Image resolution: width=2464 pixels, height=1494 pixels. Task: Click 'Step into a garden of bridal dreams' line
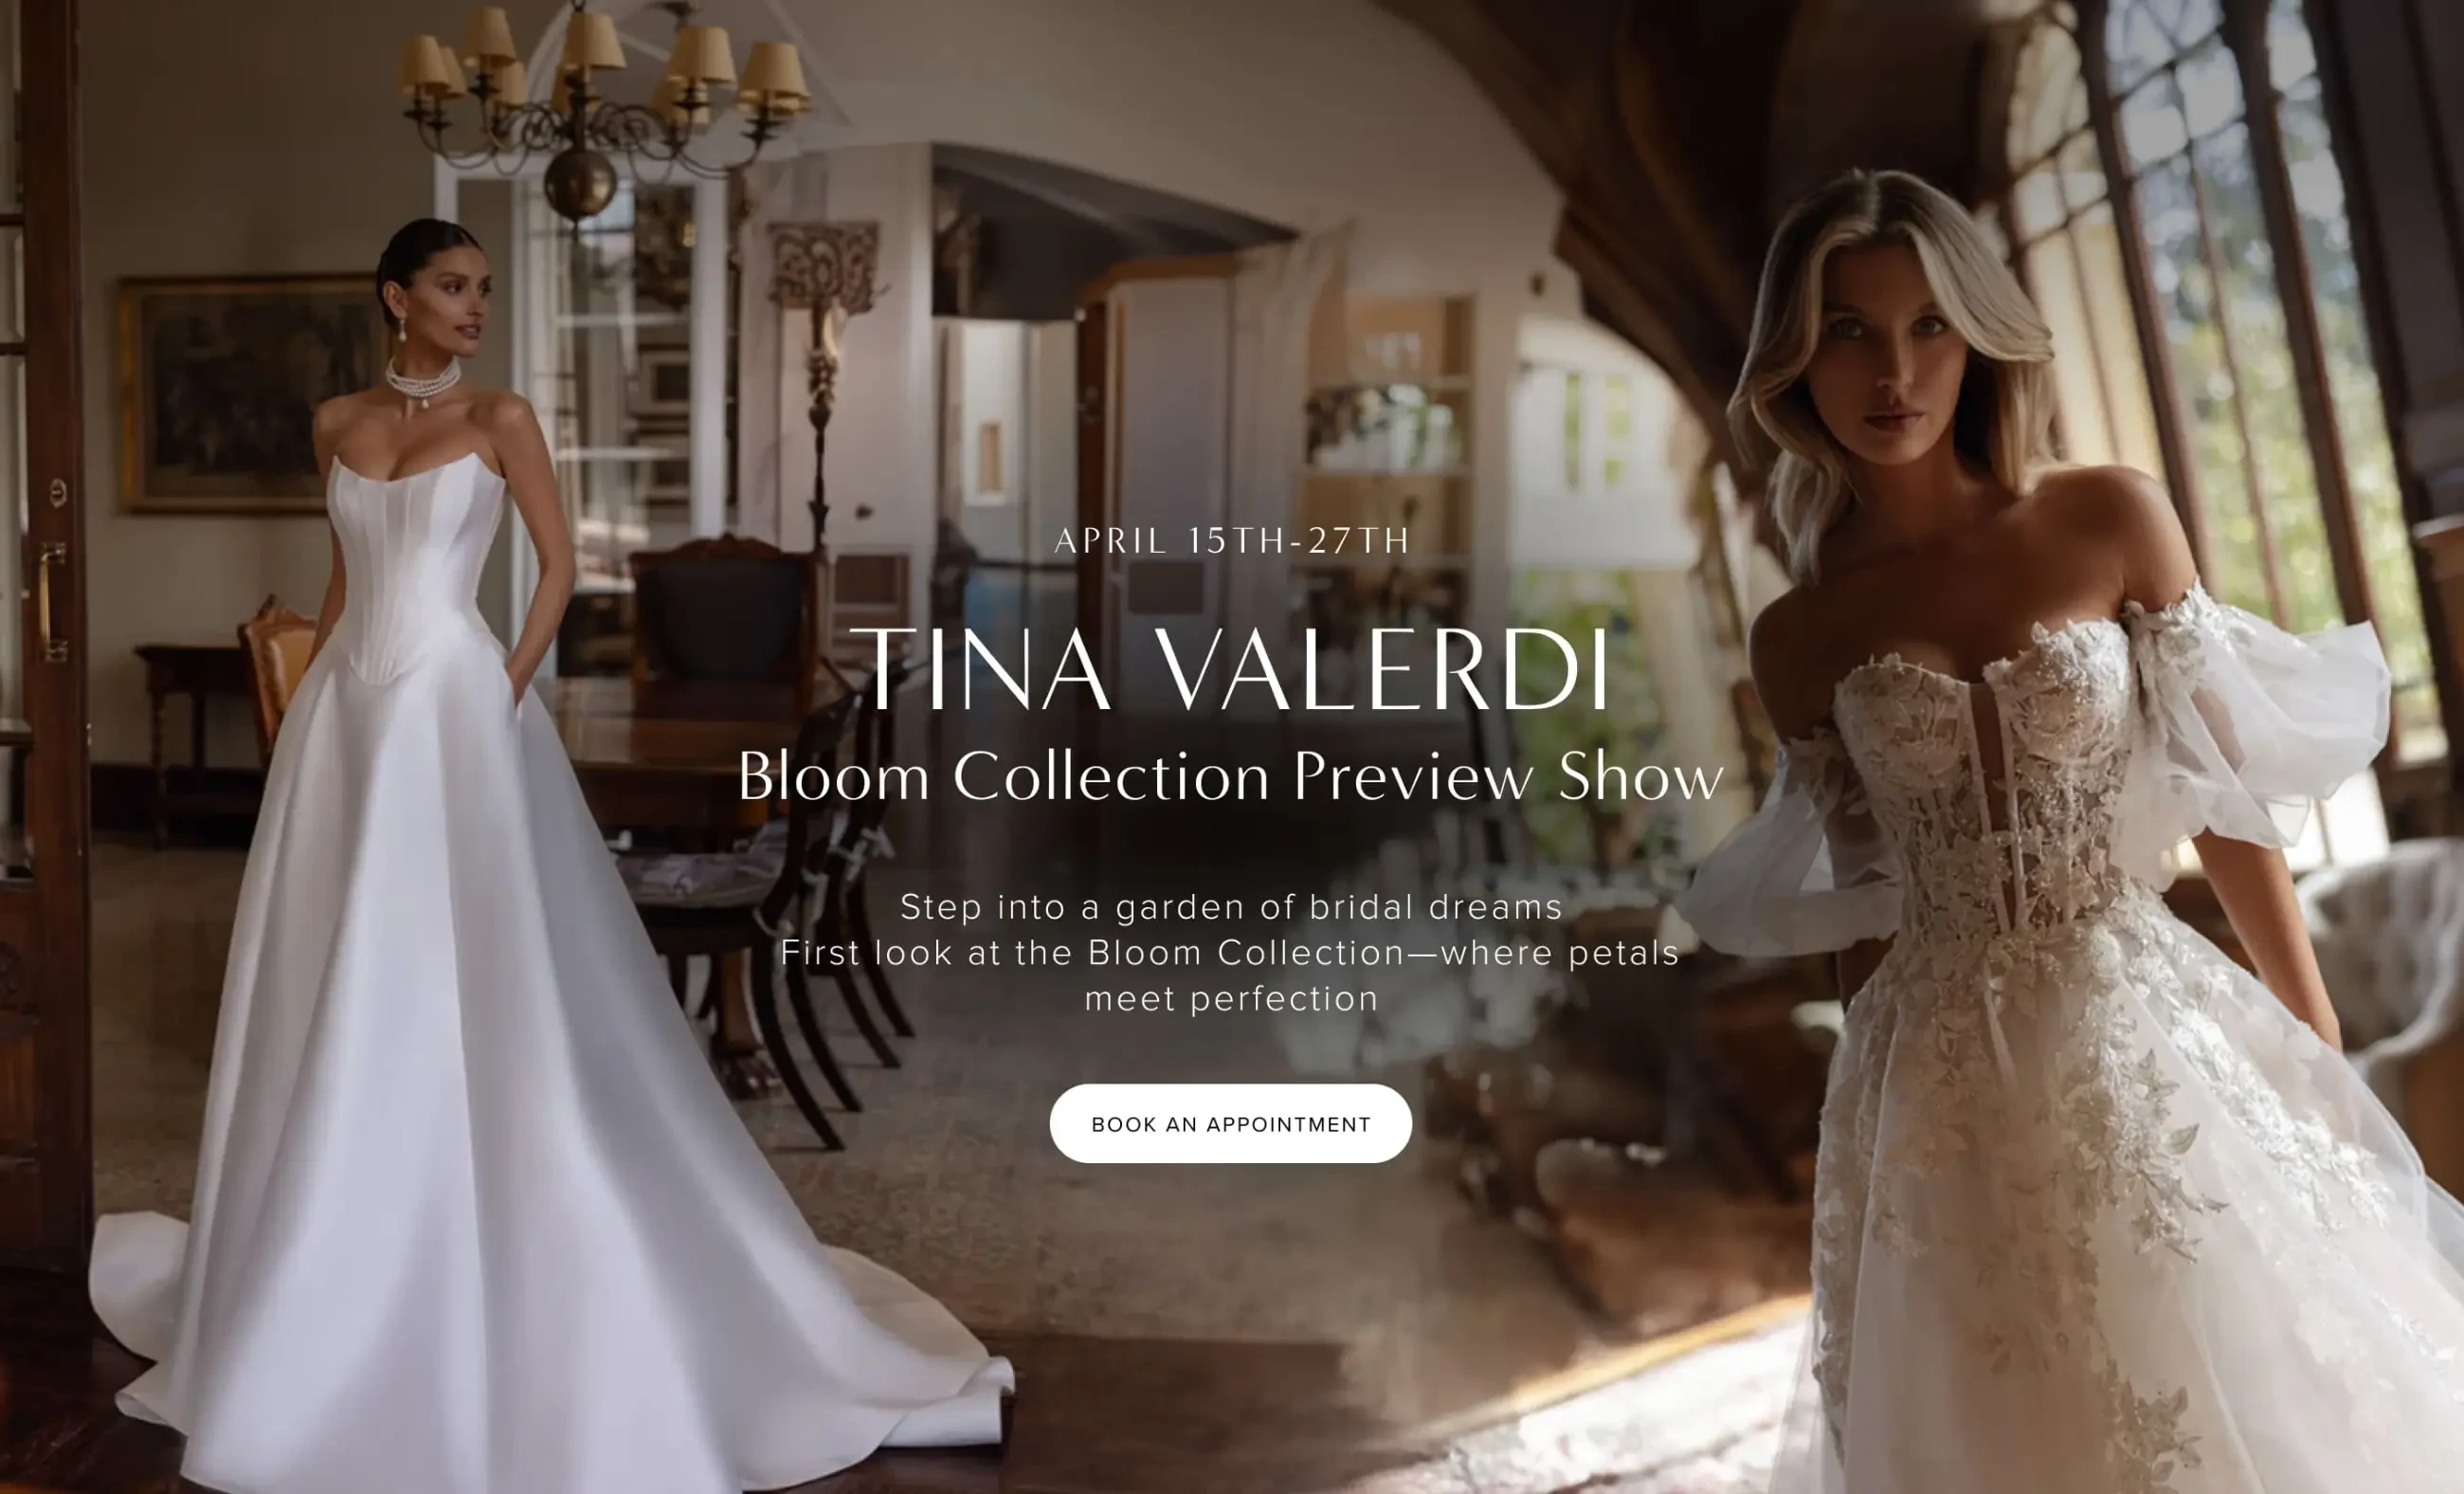pos(1231,907)
